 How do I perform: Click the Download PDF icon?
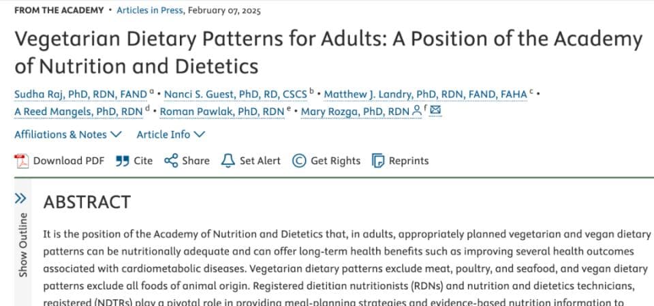coord(21,161)
